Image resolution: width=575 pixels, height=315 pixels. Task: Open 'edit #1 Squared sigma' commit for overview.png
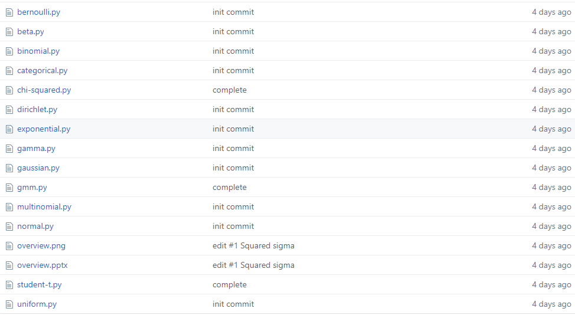(253, 246)
